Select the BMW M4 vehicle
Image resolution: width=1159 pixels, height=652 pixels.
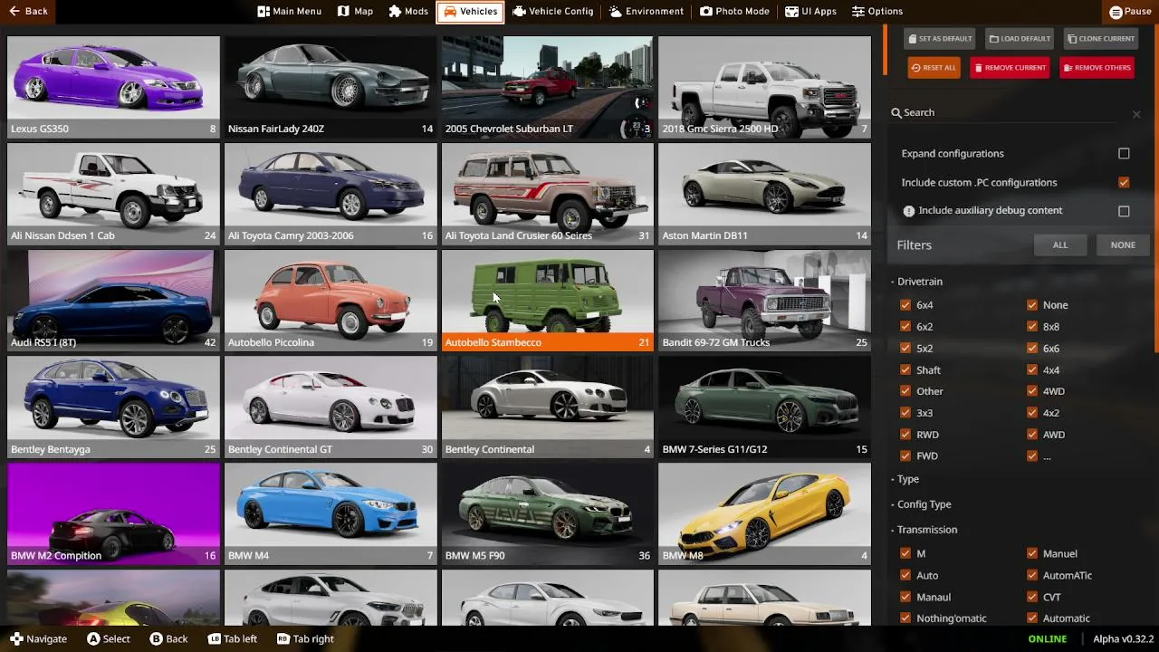click(330, 514)
